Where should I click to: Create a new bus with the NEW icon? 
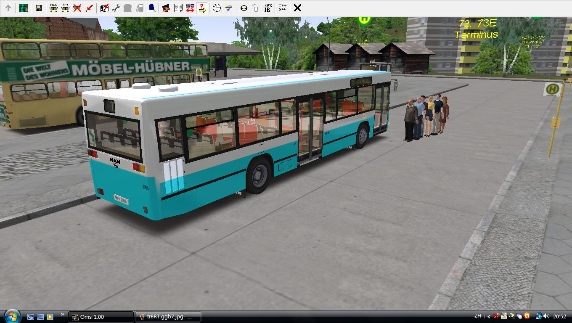pyautogui.click(x=53, y=8)
